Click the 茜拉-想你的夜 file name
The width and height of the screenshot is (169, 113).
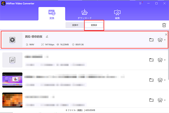point(34,37)
